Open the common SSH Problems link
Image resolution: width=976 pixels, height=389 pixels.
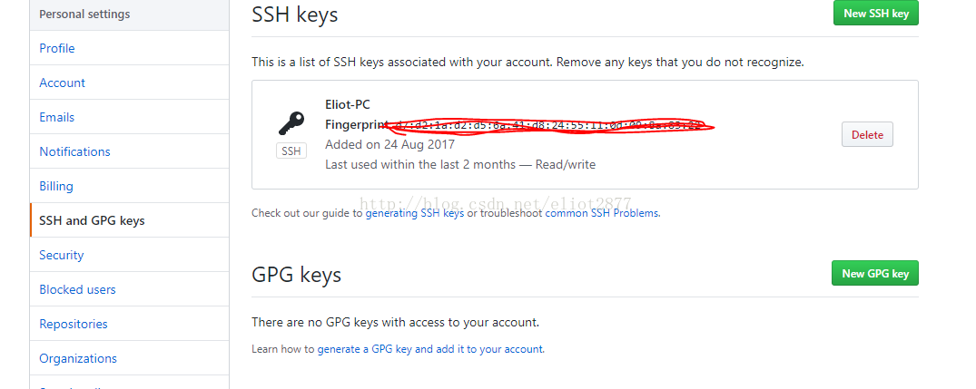pos(602,213)
